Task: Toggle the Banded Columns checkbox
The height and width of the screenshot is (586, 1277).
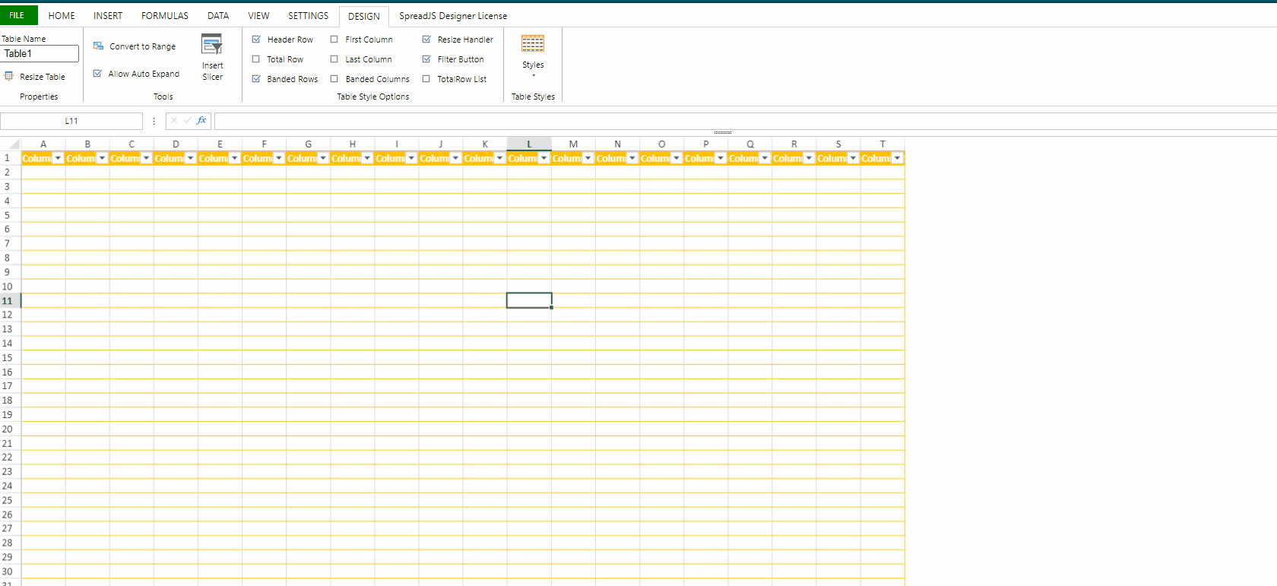Action: coord(334,79)
